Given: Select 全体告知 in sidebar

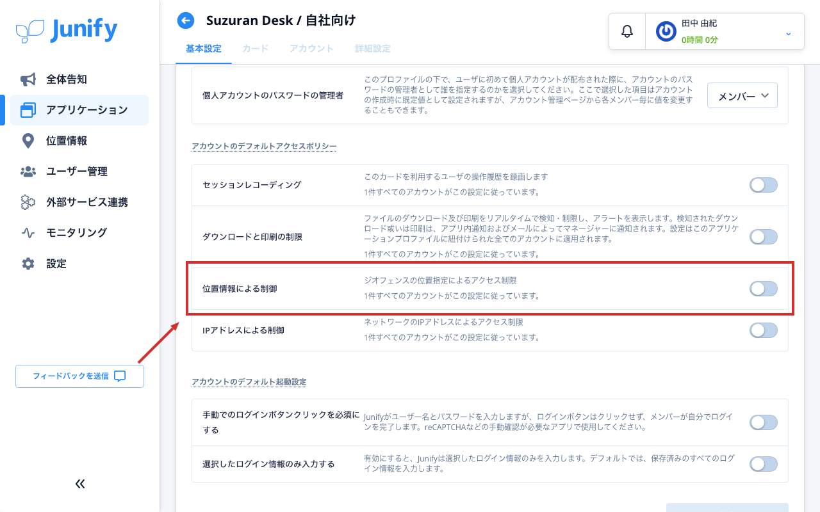Looking at the screenshot, I should click(67, 79).
